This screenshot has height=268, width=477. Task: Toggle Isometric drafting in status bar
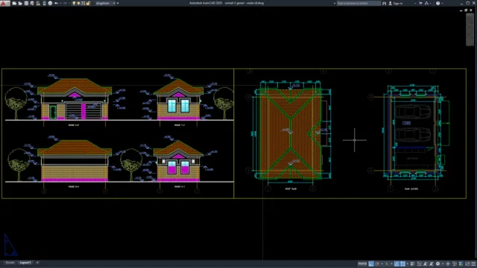point(387,264)
